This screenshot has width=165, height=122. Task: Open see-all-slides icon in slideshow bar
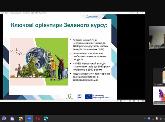tap(121, 101)
